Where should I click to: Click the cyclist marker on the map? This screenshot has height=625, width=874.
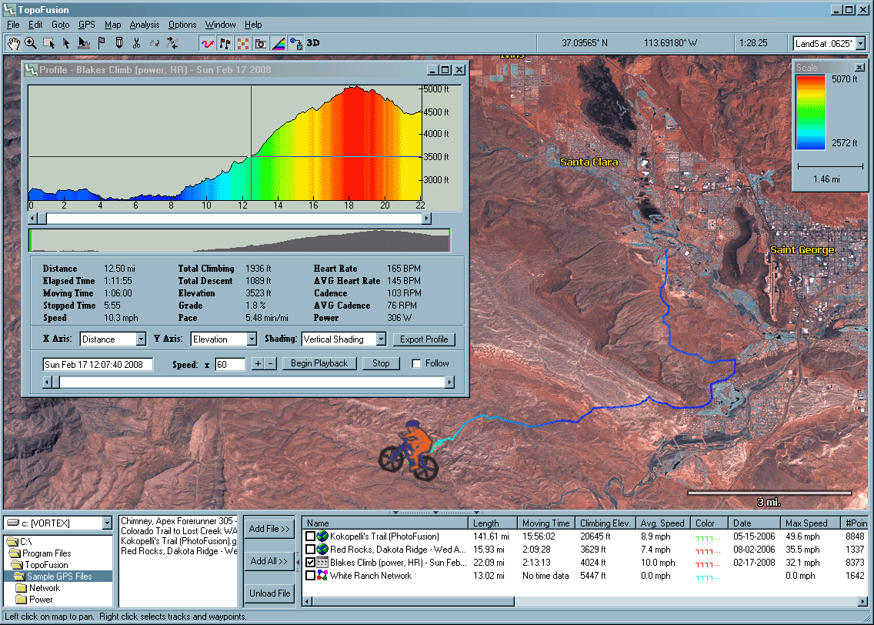tap(409, 452)
